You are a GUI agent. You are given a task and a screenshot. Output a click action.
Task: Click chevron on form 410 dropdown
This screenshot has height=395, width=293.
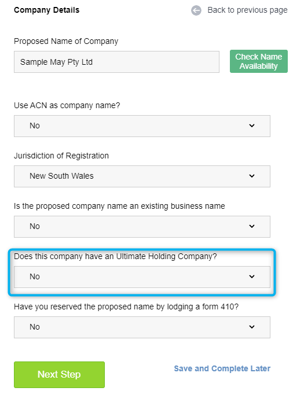(252, 327)
